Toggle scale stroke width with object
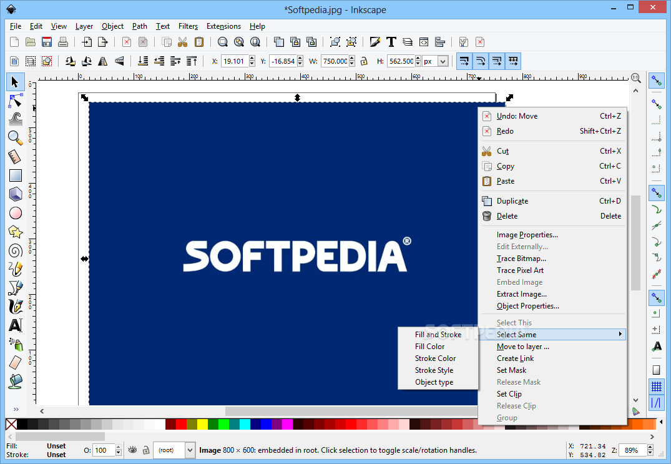Viewport: 671px width, 464px height. click(464, 61)
